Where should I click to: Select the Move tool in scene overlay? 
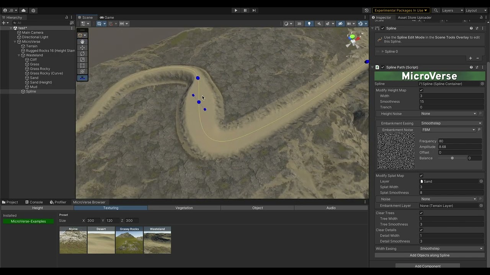[82, 48]
